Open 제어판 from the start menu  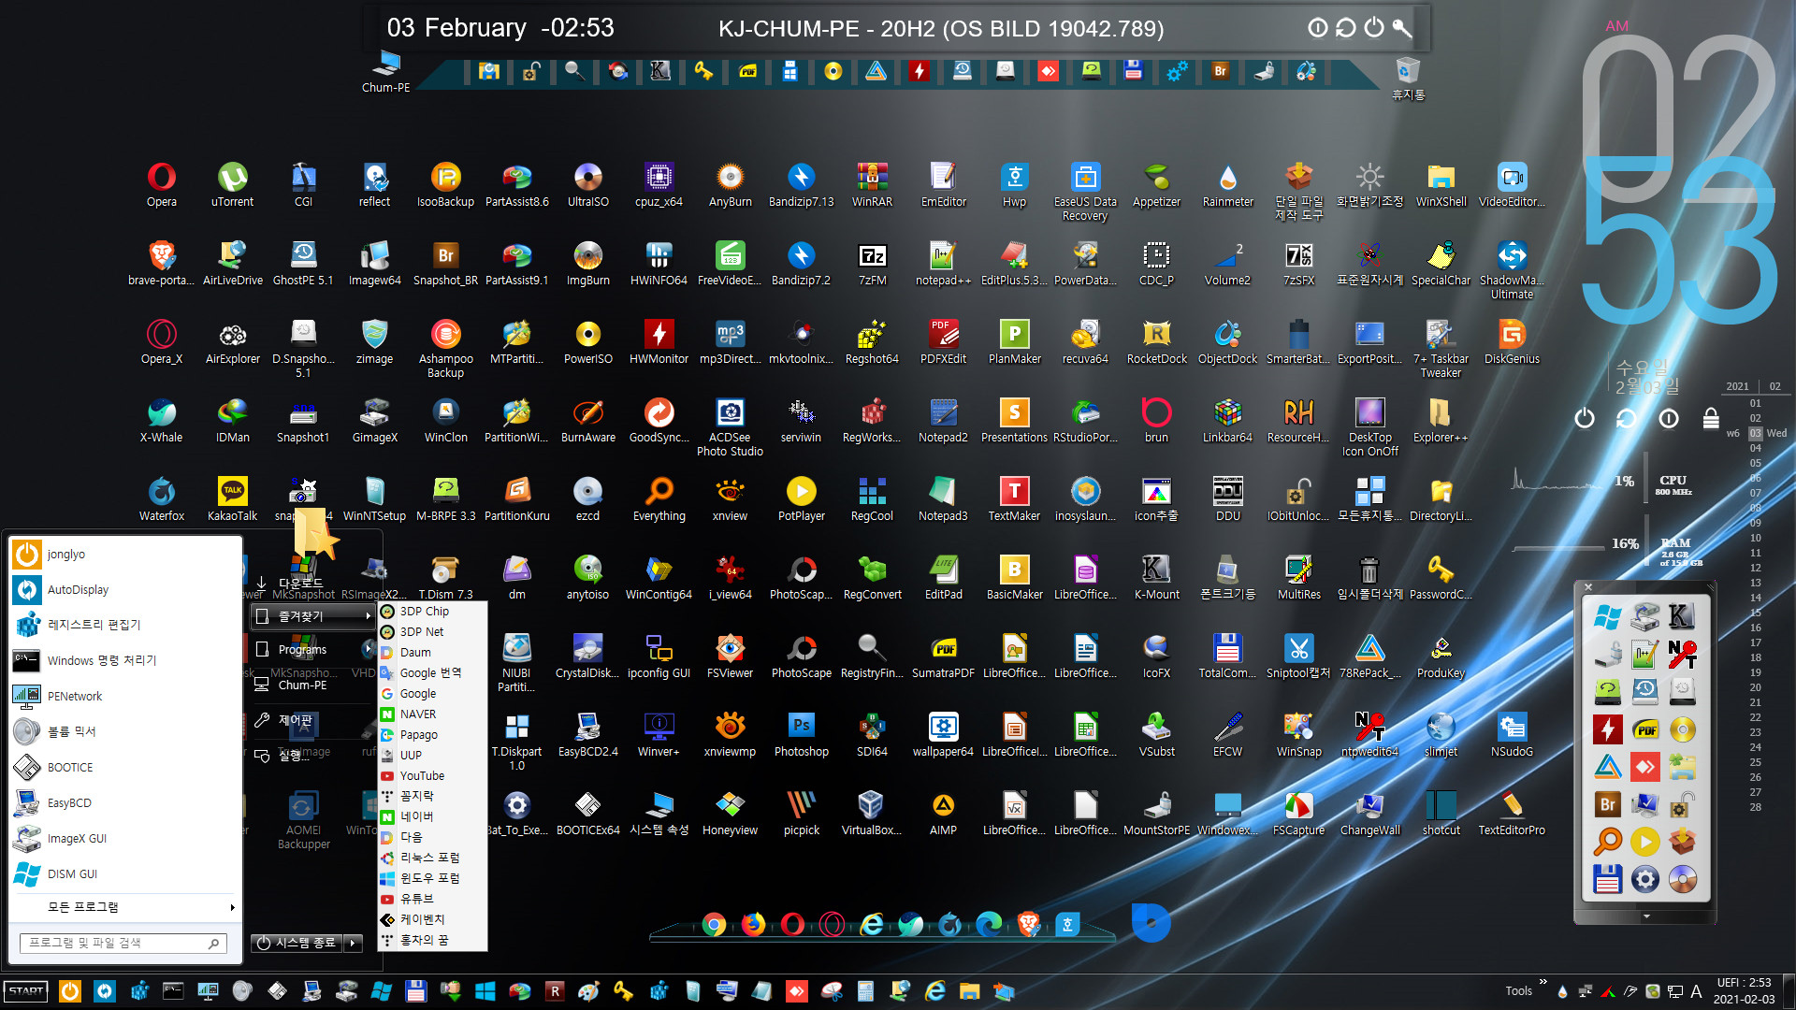[x=313, y=720]
